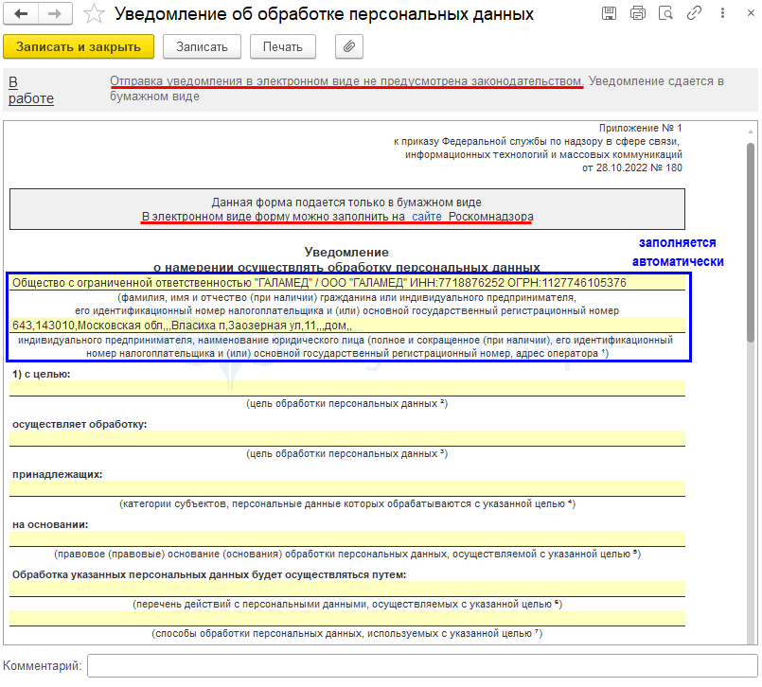Click the 'на основании' input field
This screenshot has width=762, height=687.
coord(347,538)
